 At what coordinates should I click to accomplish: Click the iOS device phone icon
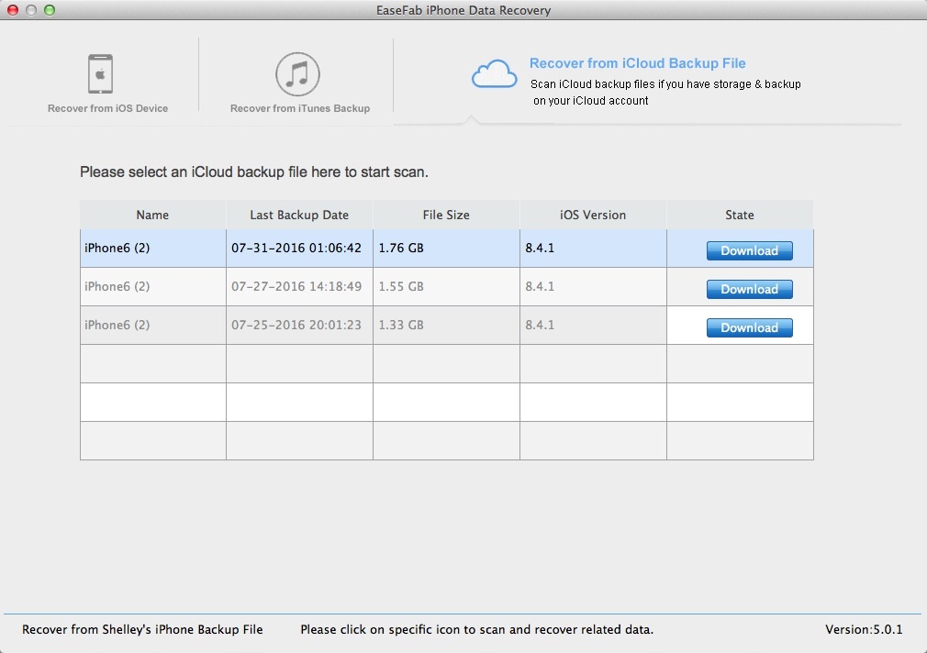pos(101,74)
